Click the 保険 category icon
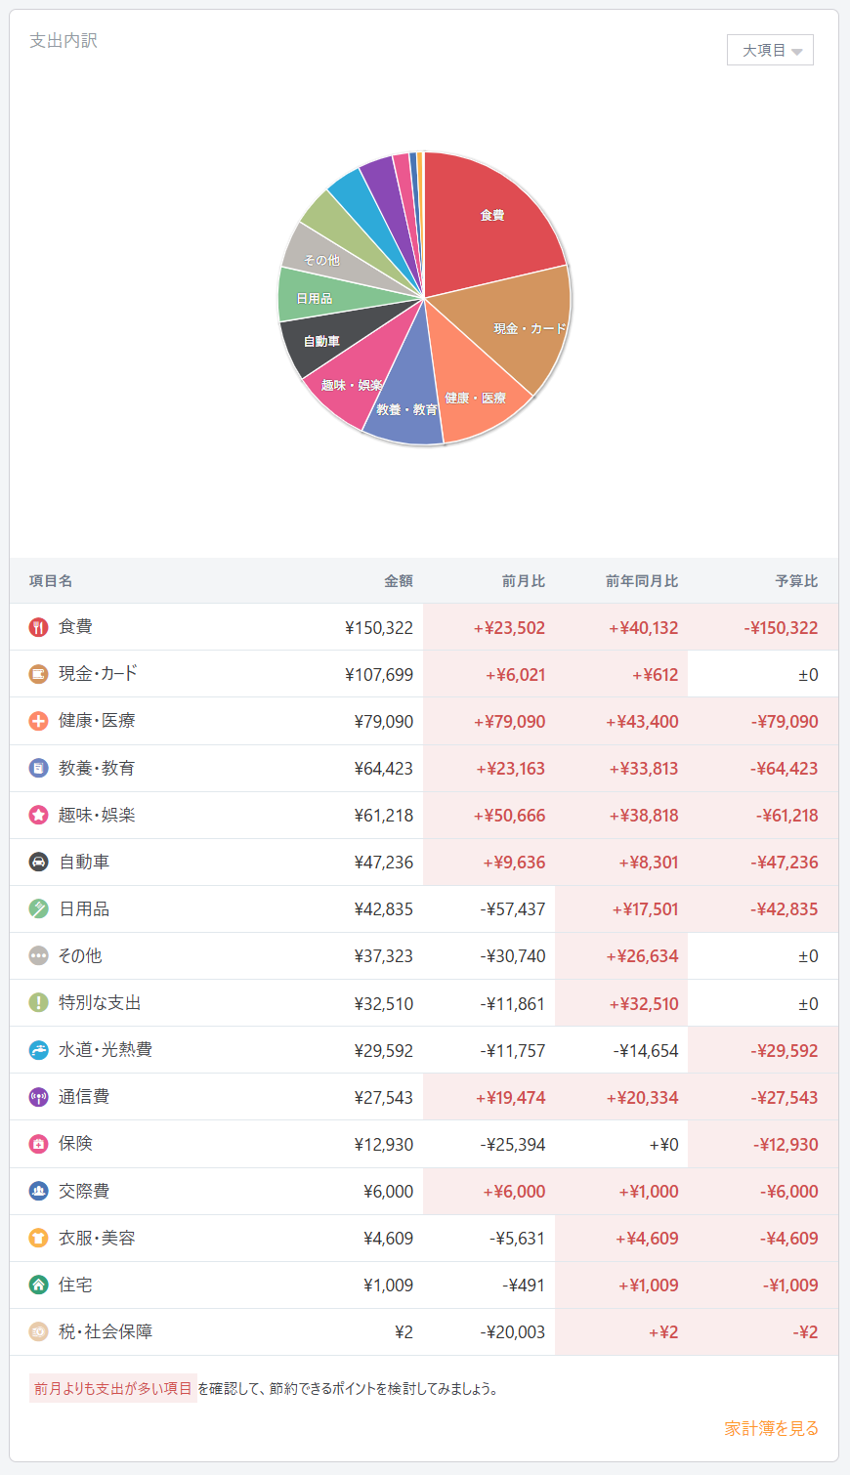Viewport: 850px width, 1475px height. coord(39,1144)
